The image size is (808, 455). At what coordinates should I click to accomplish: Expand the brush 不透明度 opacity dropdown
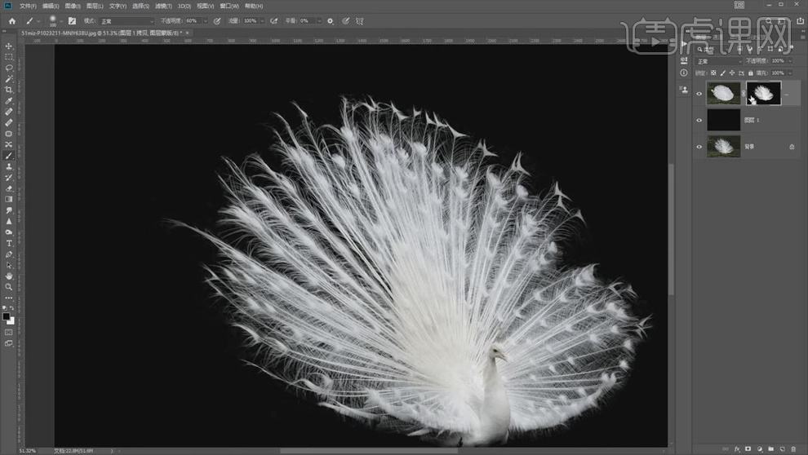pos(204,20)
